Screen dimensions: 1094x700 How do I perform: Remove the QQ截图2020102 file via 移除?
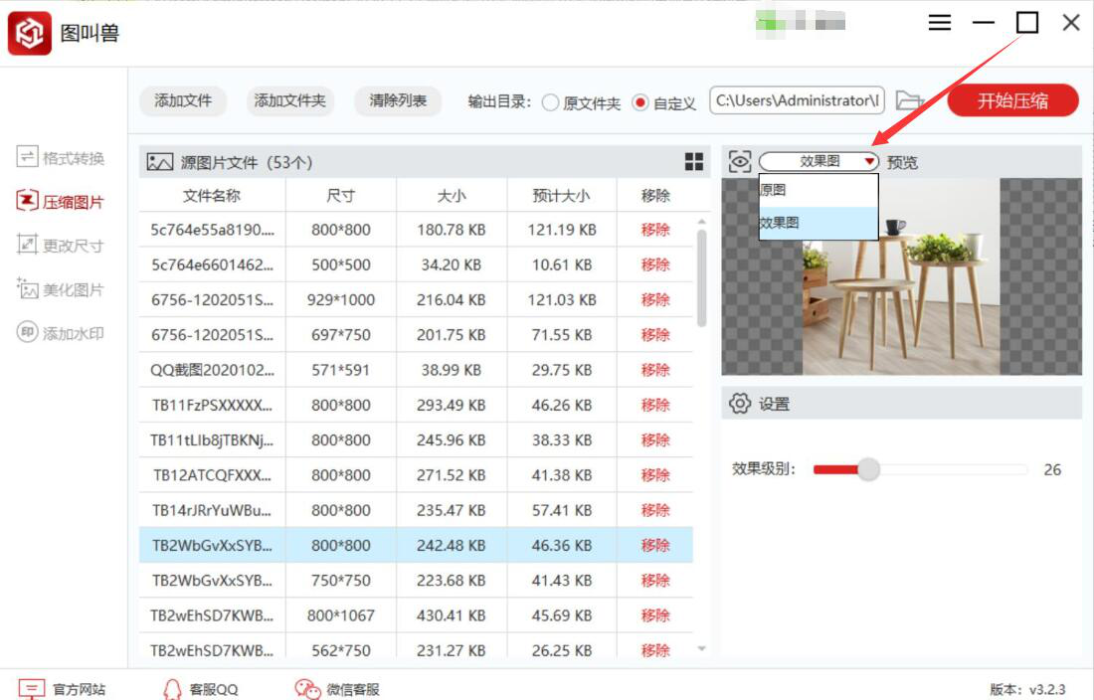pos(655,370)
